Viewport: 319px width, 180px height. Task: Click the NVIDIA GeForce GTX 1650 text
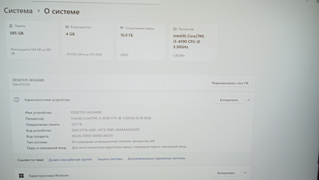[x=84, y=54]
